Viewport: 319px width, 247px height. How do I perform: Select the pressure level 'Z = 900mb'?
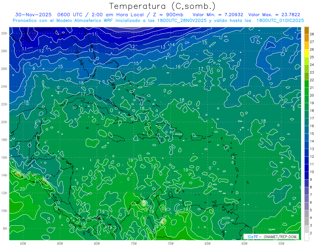tap(167, 15)
